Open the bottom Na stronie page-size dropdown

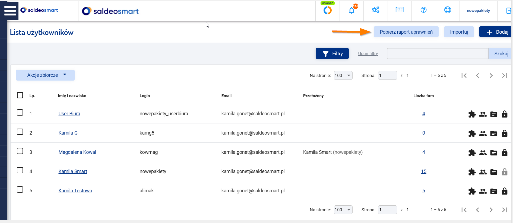pos(343,210)
